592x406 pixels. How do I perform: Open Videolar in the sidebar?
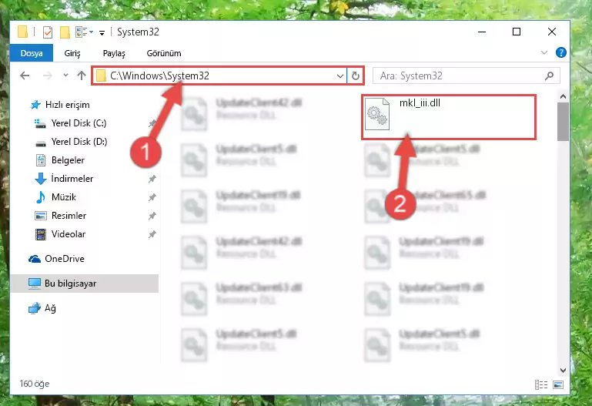(x=60, y=234)
